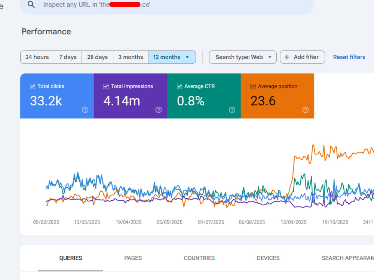Select the 28 days date range
The image size is (374, 280).
(97, 57)
